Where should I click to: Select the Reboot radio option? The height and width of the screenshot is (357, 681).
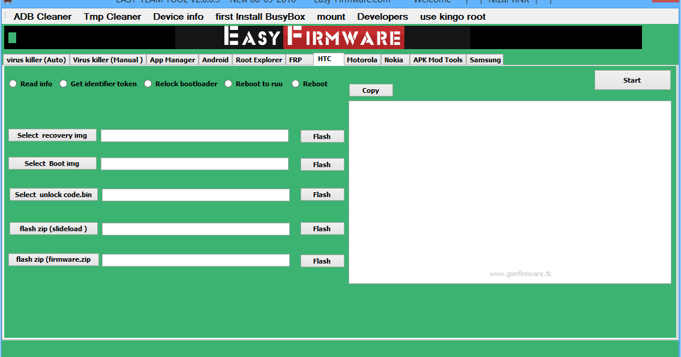(310, 84)
